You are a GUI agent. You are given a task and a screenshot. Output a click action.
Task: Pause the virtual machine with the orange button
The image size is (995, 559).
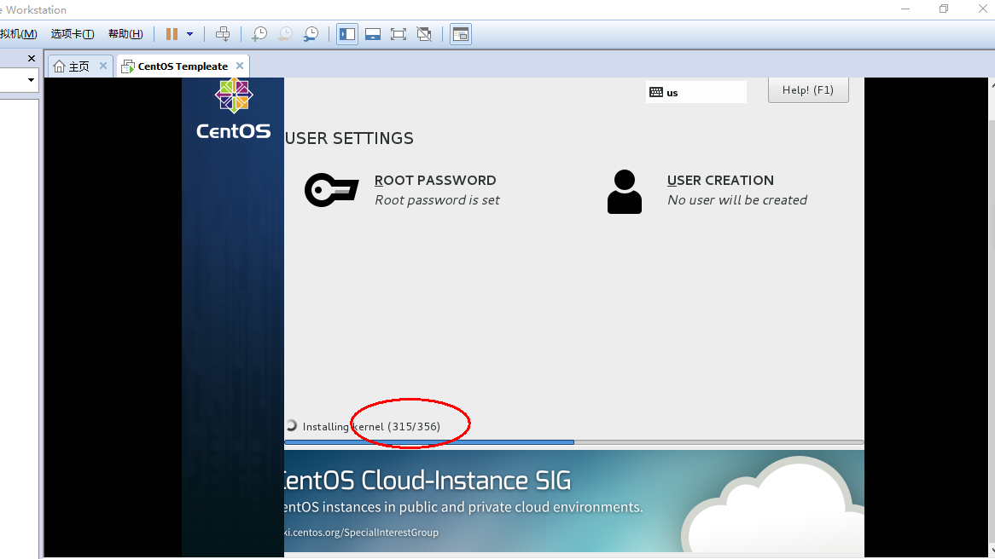coord(172,34)
